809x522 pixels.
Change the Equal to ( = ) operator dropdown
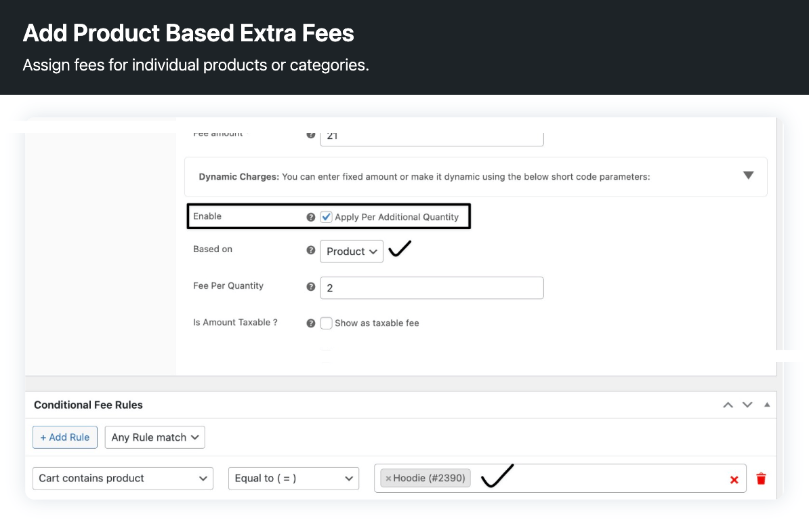pyautogui.click(x=293, y=478)
